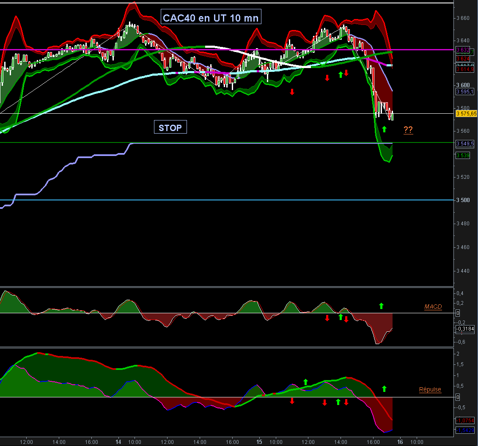
Task: Click the 3 549,5 stop level price tag
Action: (x=465, y=143)
